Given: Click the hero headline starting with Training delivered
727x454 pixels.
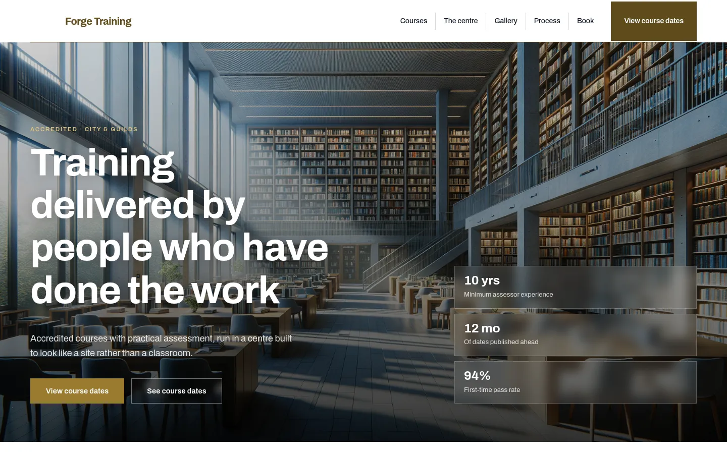Looking at the screenshot, I should click(180, 226).
